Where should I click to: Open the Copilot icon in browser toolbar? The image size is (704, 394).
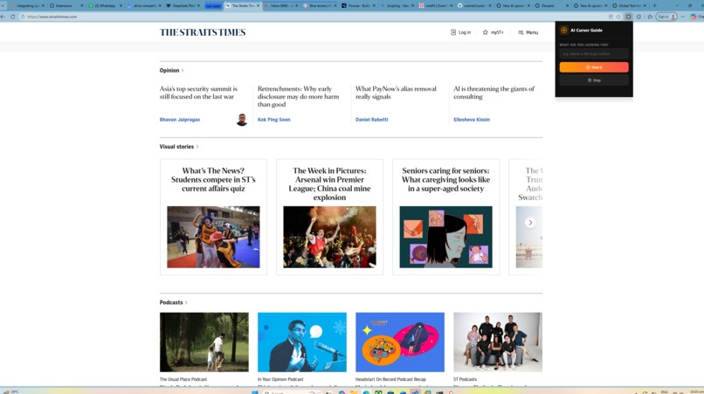point(694,17)
